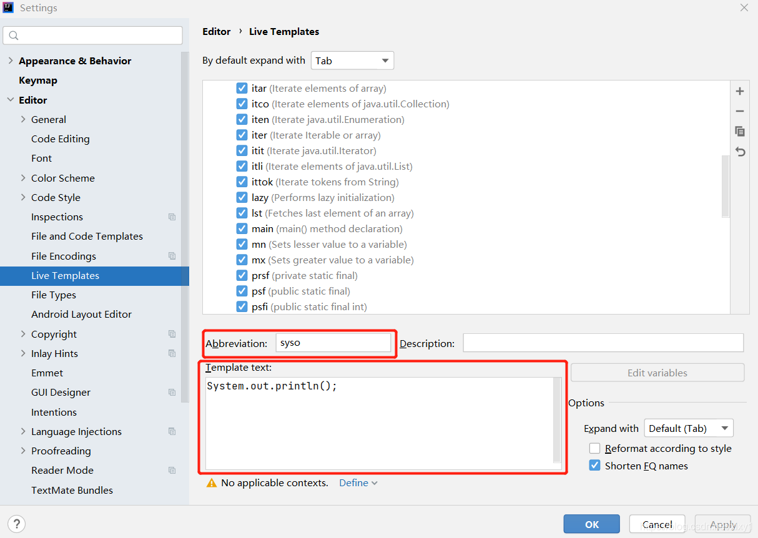
Task: Enable Reformat according to style
Action: (x=595, y=449)
